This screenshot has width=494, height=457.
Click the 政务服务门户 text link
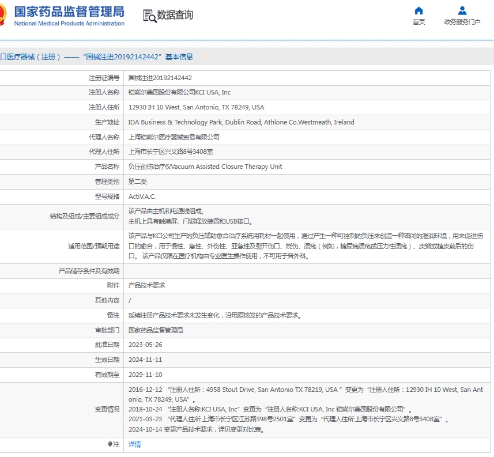point(462,22)
